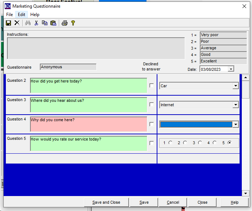This screenshot has width=252, height=211.
Task: Click the 'Good' rating label field
Action: coord(224,55)
